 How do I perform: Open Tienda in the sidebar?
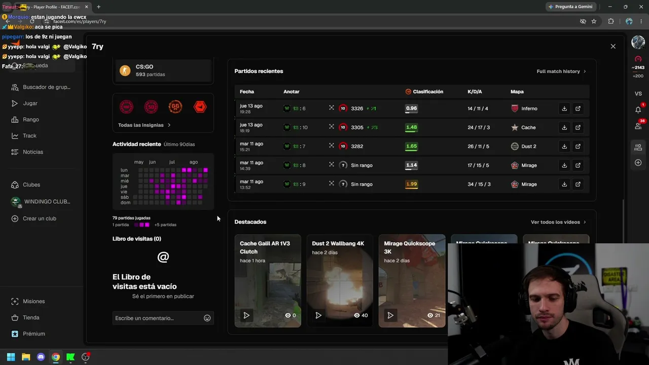(x=41, y=318)
